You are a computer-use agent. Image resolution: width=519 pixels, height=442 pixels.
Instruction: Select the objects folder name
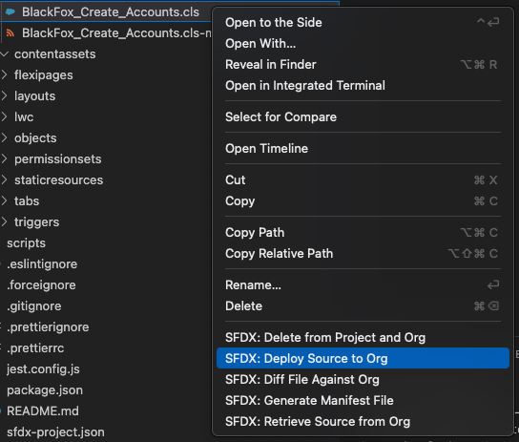pyautogui.click(x=35, y=138)
